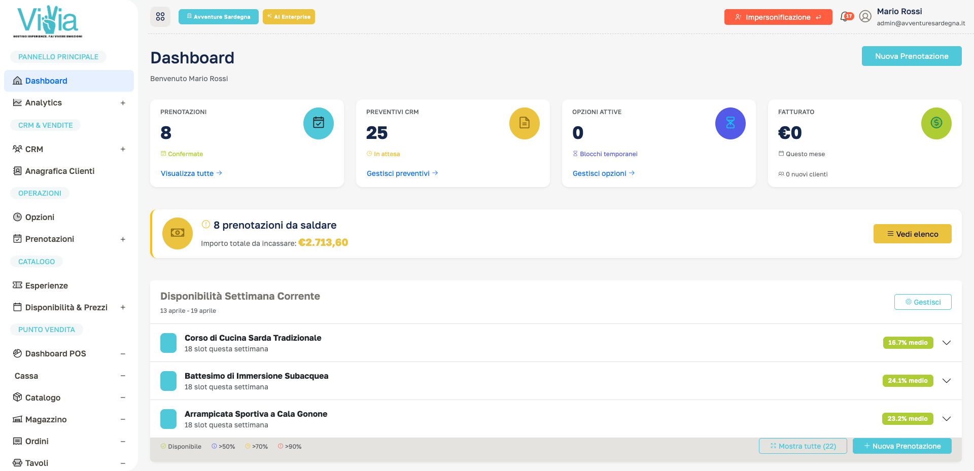The width and height of the screenshot is (974, 471).
Task: Expand Corso di Cucina Sarda Tradizionale row
Action: [947, 343]
